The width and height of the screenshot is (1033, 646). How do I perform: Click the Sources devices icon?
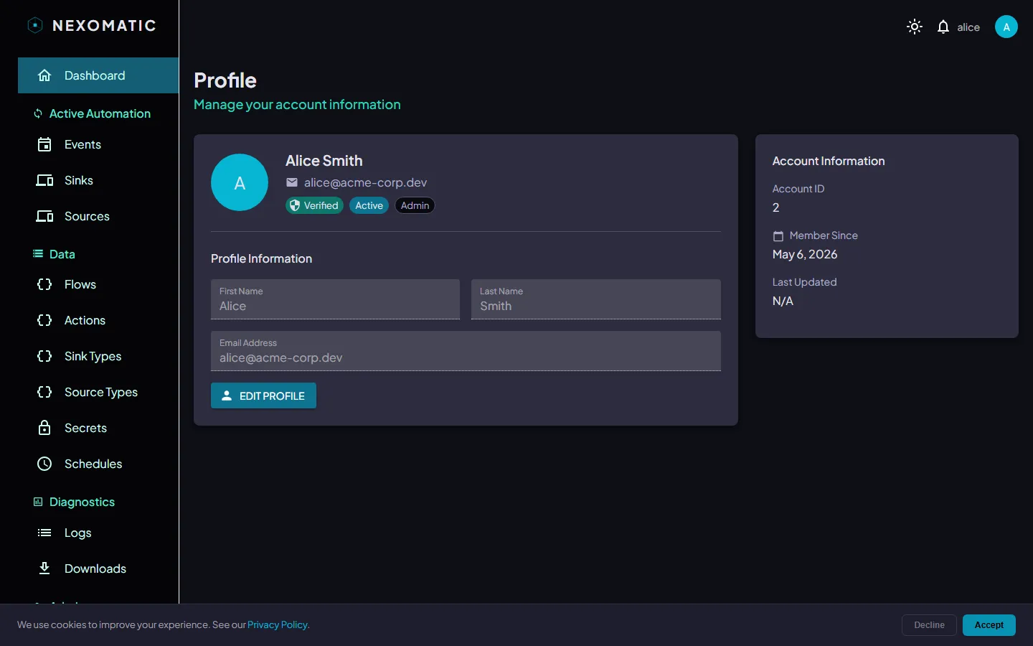pyautogui.click(x=44, y=216)
